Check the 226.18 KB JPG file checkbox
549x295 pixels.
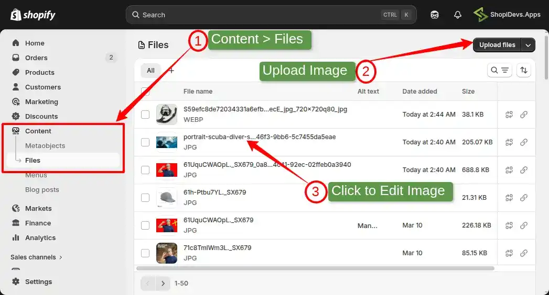coord(145,225)
